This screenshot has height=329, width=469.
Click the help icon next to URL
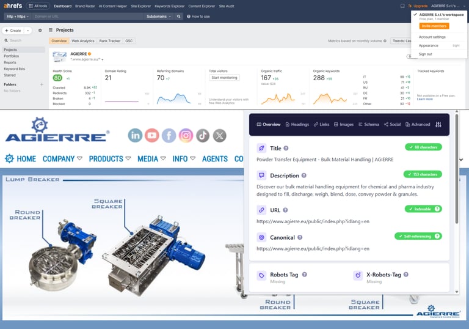point(285,210)
